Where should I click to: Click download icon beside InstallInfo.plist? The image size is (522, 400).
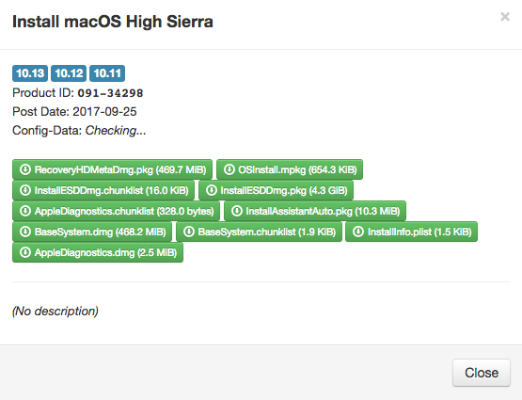358,232
